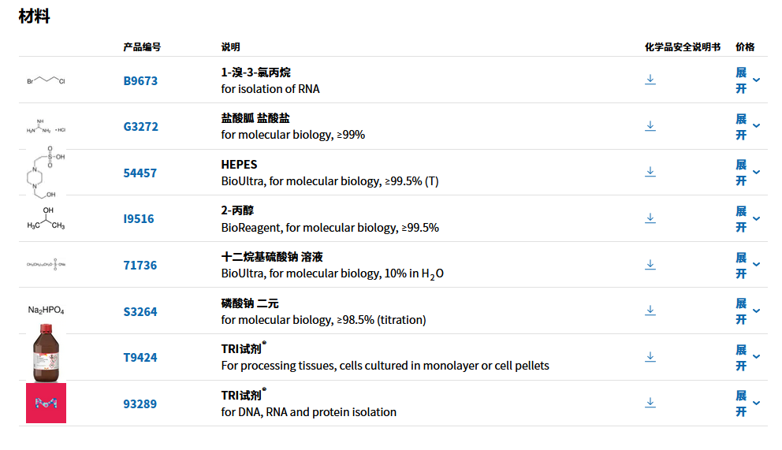782x450 pixels.
Task: Expand pricing for TRI reagent 93289
Action: click(x=747, y=404)
